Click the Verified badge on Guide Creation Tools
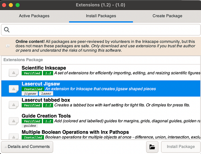201x154 pixels. [x=32, y=121]
